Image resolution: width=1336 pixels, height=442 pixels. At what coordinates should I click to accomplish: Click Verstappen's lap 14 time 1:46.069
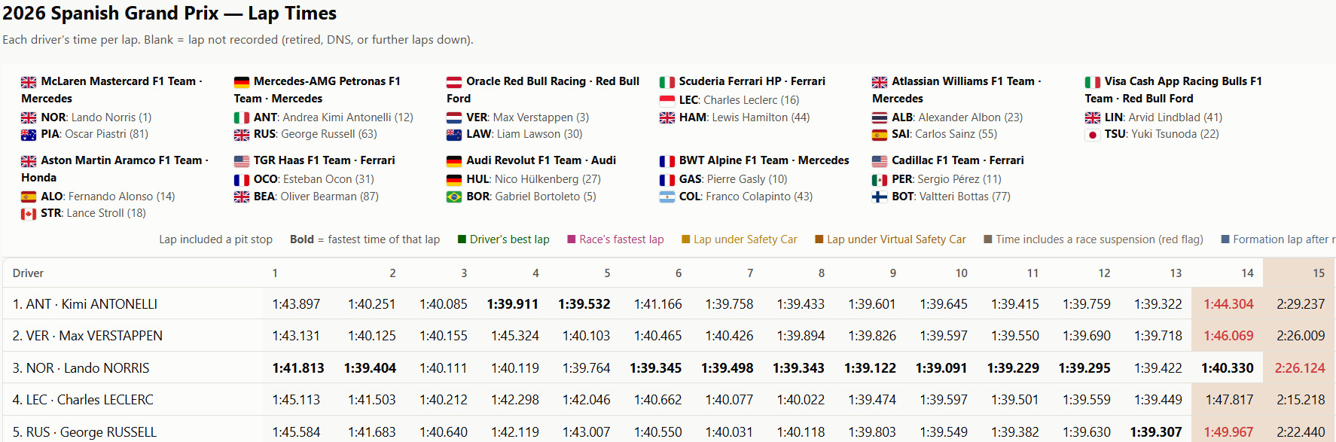coord(1229,336)
